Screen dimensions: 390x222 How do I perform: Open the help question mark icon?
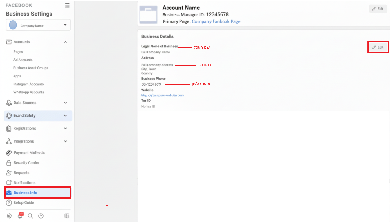41,216
